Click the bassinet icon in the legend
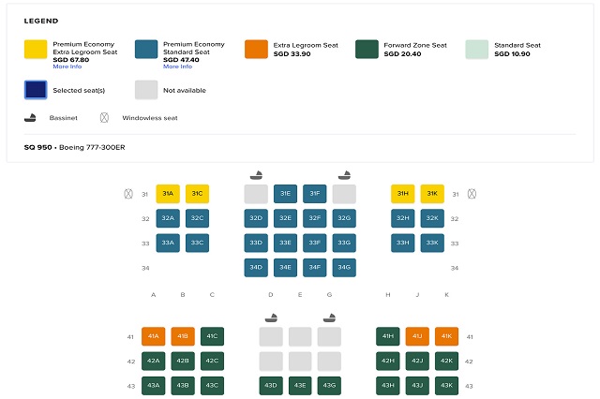 click(x=31, y=118)
